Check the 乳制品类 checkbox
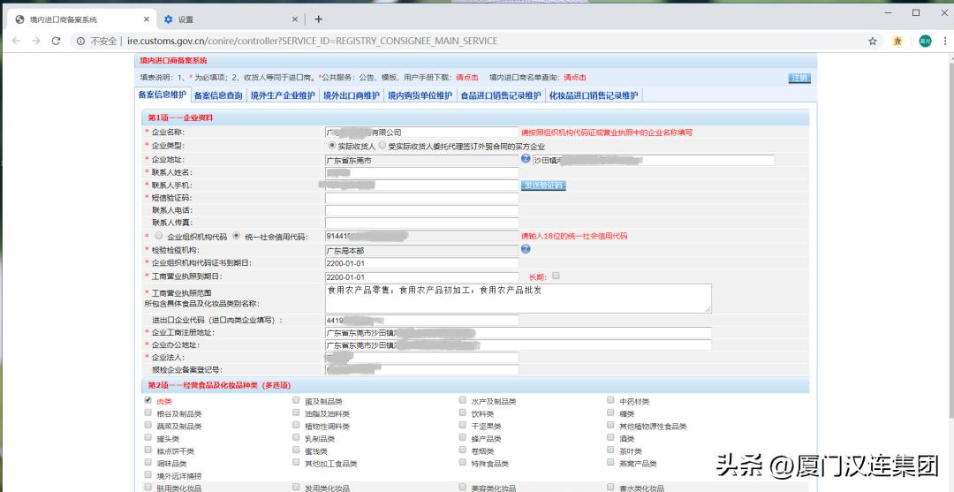 click(296, 438)
